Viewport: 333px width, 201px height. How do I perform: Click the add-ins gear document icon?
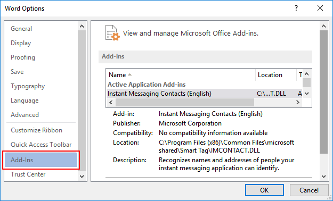[x=112, y=33]
